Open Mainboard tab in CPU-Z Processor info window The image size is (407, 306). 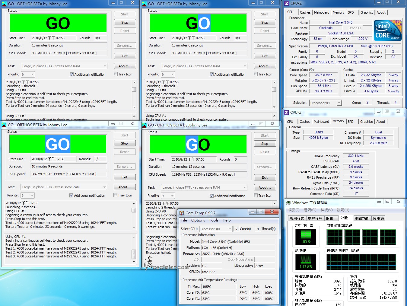[322, 12]
